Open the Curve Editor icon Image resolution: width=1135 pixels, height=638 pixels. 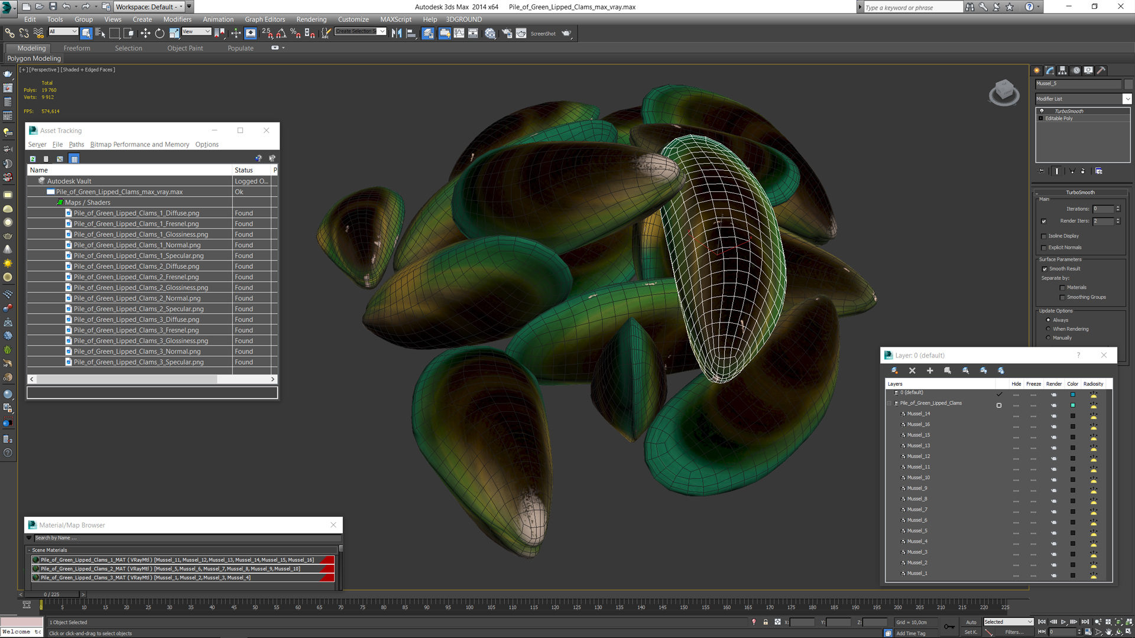pyautogui.click(x=459, y=33)
